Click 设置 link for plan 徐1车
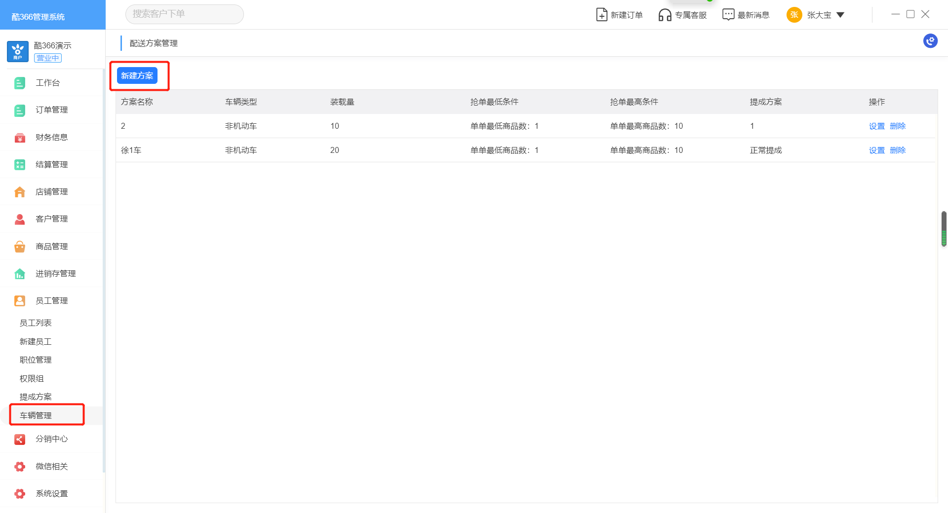The height and width of the screenshot is (513, 948). [876, 150]
